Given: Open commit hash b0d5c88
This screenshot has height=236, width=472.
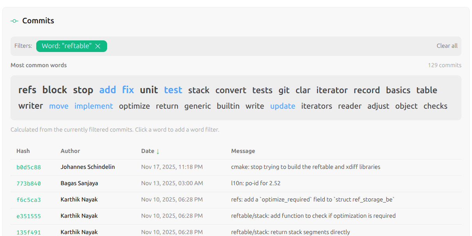Looking at the screenshot, I should coord(28,167).
